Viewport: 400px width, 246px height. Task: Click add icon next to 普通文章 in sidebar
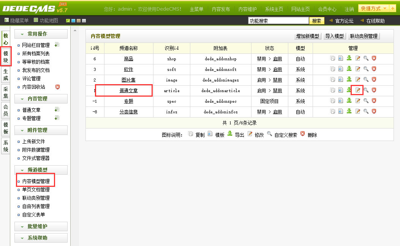point(57,110)
